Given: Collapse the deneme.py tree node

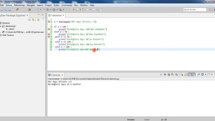Looking at the screenshot, I should point(1,26).
